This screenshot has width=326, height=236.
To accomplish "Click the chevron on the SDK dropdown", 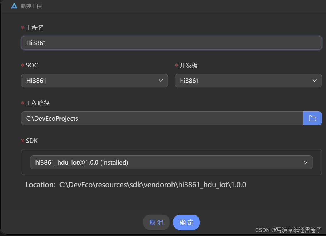I will pyautogui.click(x=305, y=162).
